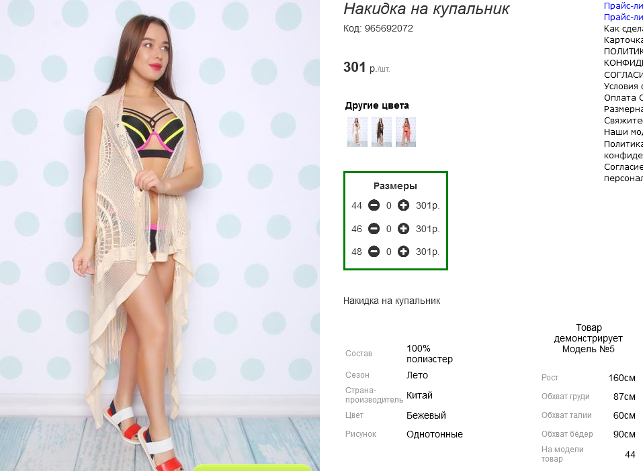This screenshot has height=471, width=643.
Task: Open the 'Размерна…' size chart link
Action: pyautogui.click(x=624, y=109)
